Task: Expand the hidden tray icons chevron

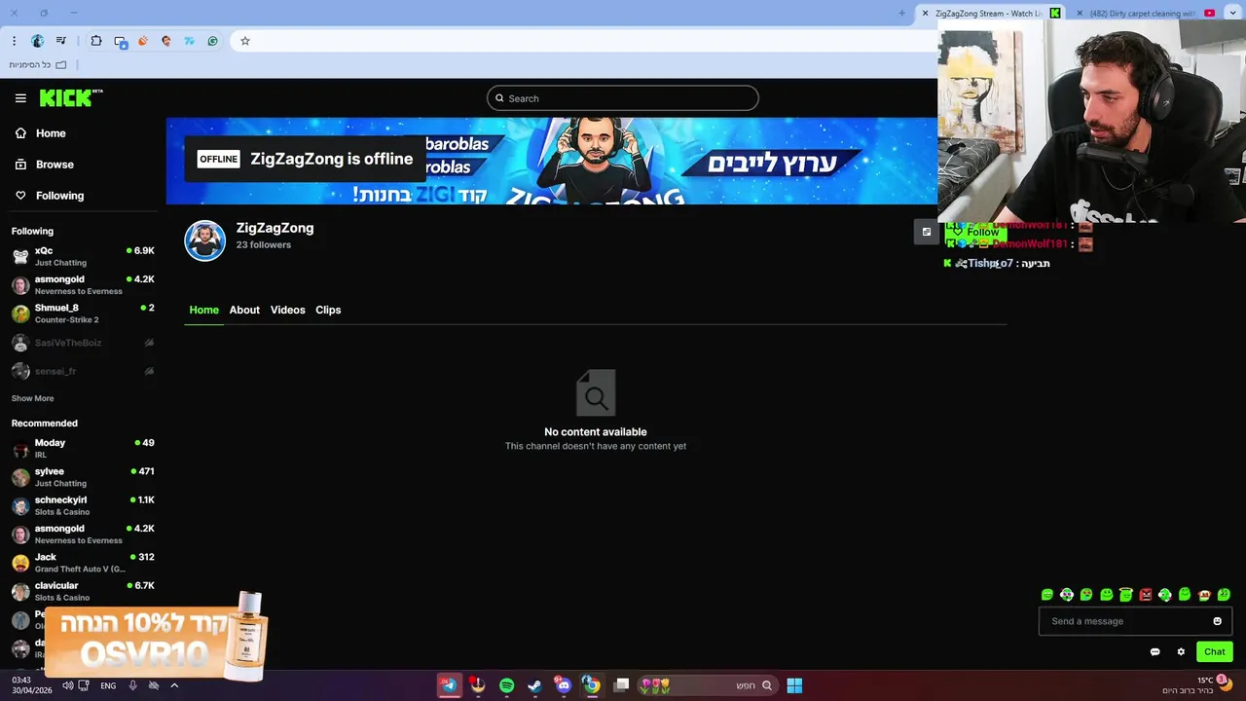Action: (174, 685)
